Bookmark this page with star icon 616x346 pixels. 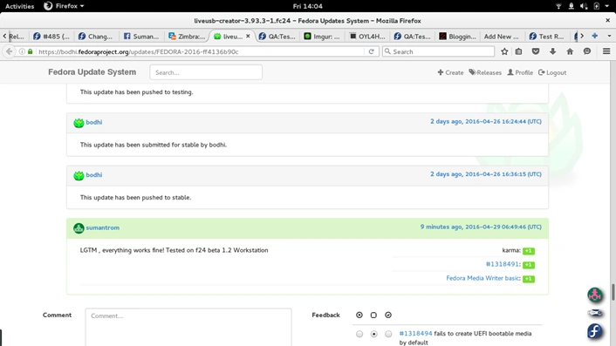pos(504,51)
